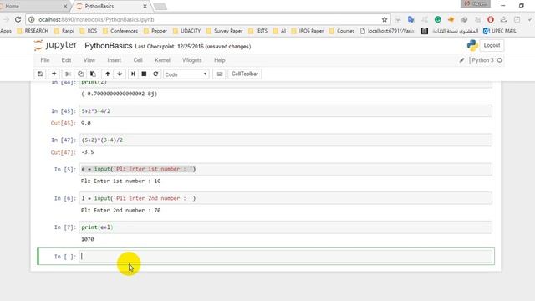
Task: Open Conferences bookmark folder
Action: click(120, 31)
